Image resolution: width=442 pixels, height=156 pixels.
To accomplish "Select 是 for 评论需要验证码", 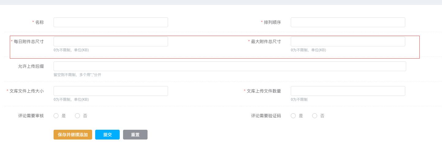I will point(293,116).
